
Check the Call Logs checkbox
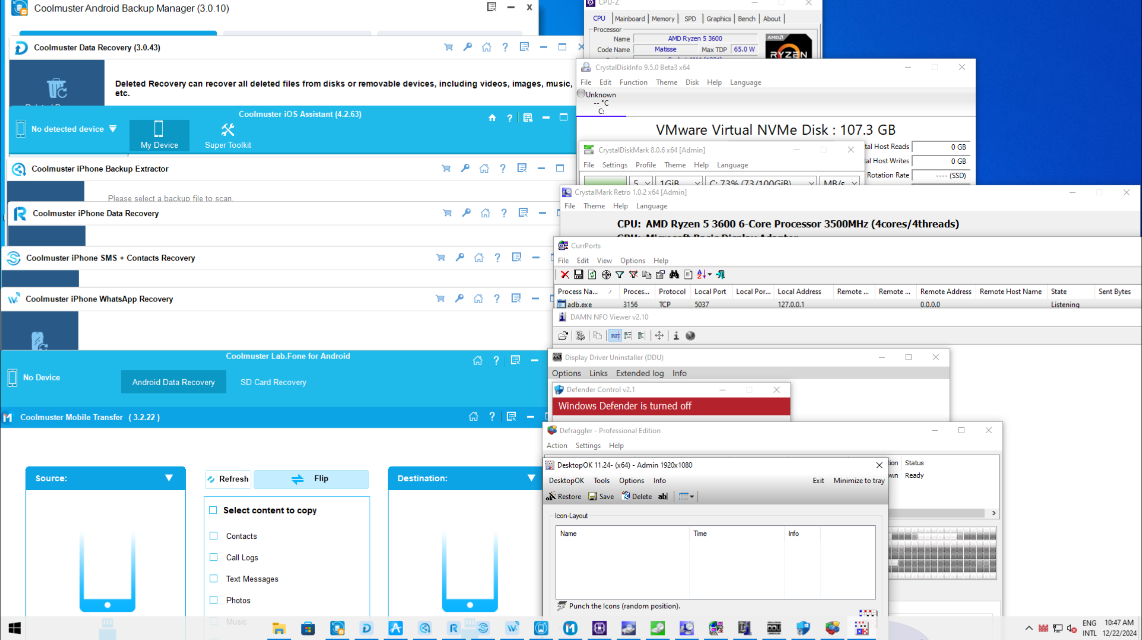click(214, 557)
